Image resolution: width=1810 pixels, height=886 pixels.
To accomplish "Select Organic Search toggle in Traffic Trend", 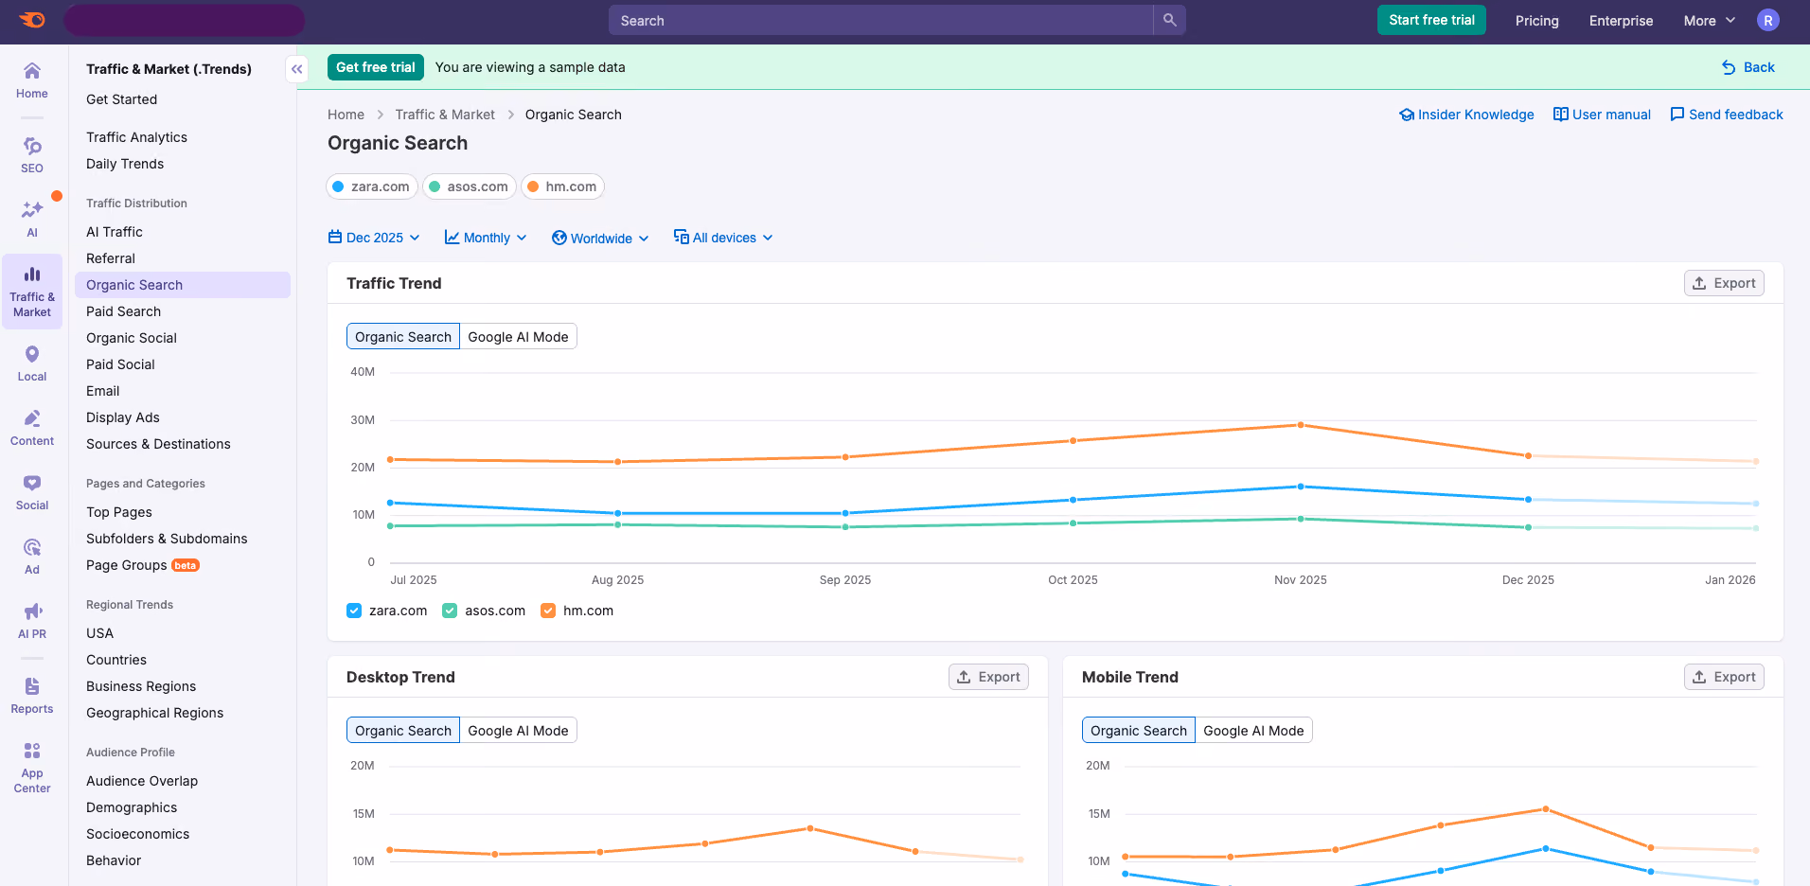I will pos(403,336).
